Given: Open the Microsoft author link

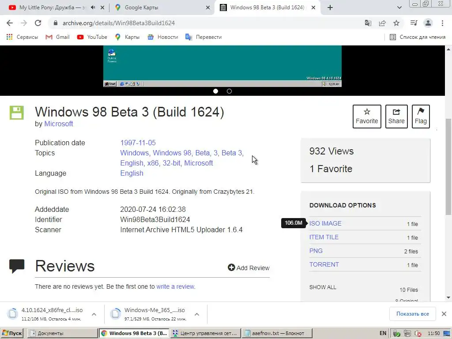Looking at the screenshot, I should [x=59, y=124].
